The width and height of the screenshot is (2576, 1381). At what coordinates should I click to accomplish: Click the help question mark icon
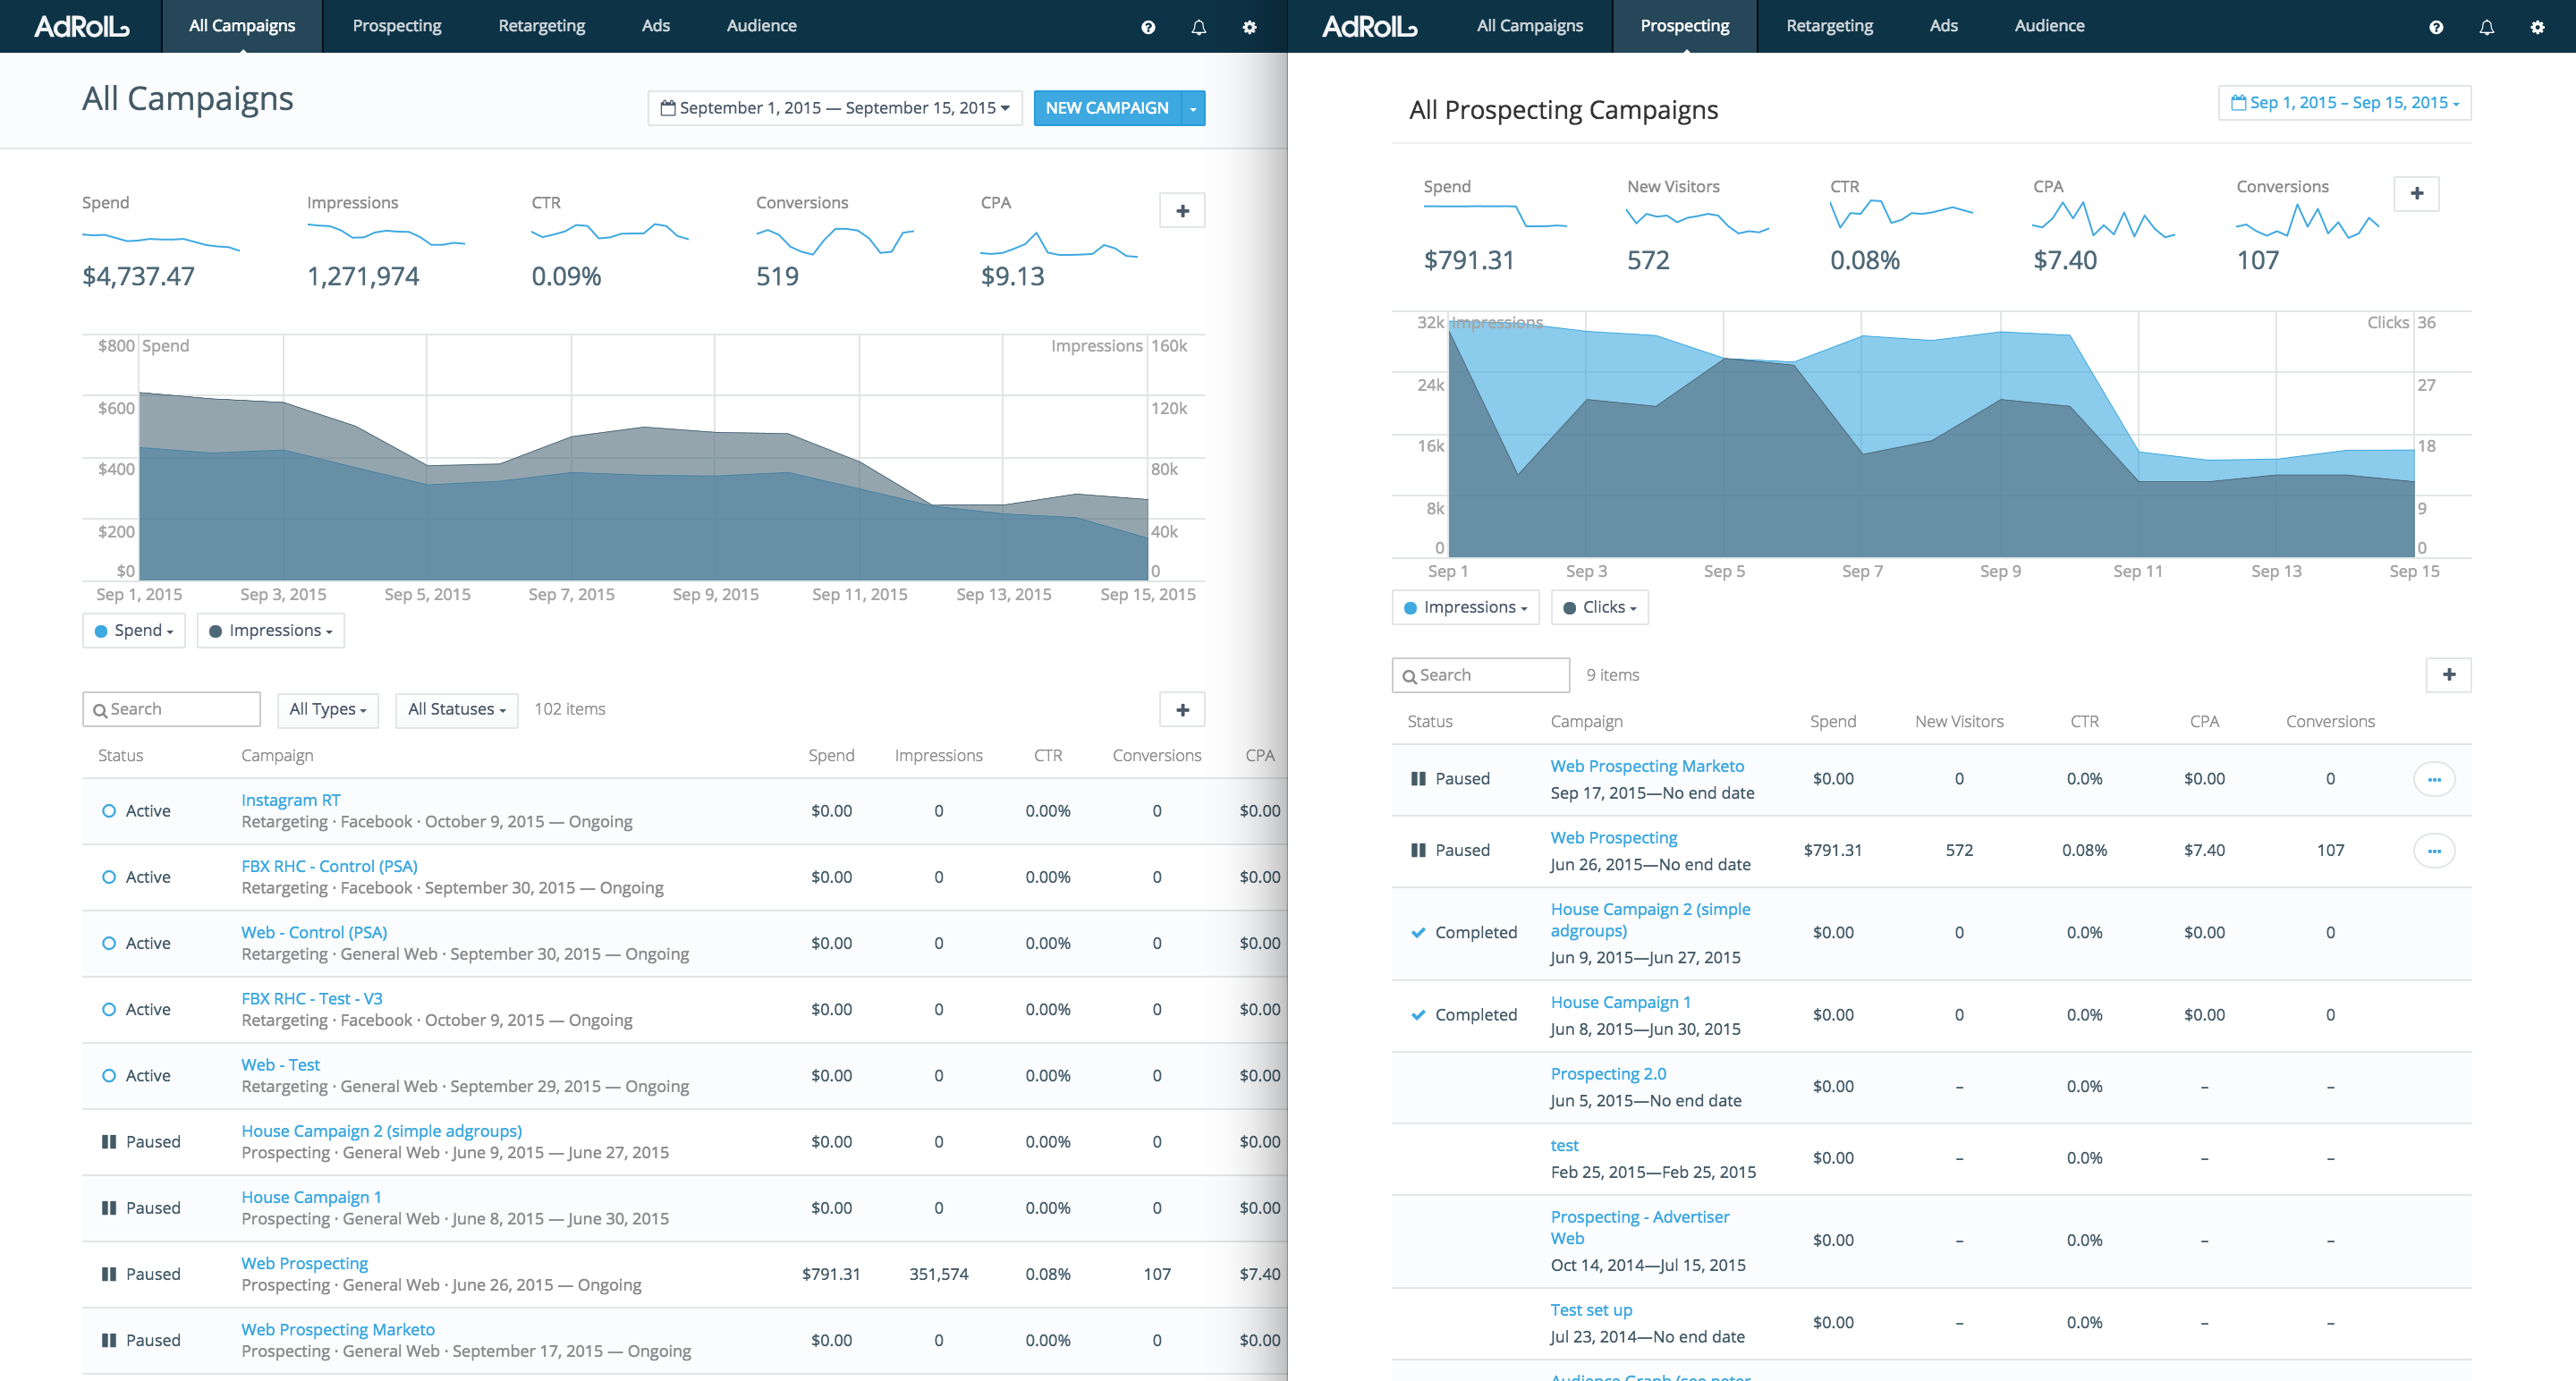tap(1147, 26)
